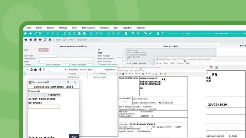Go to first record with double-left arrow
The image size is (246, 138).
point(26,40)
